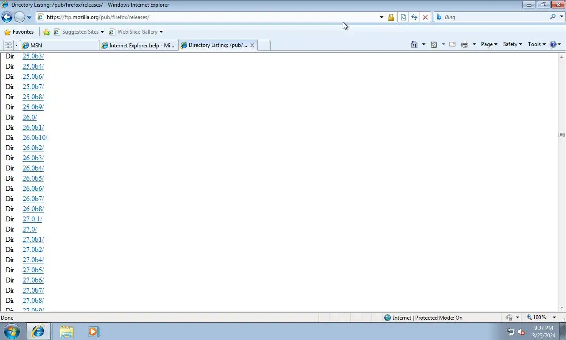
Task: Open the 100% zoom level button
Action: [x=536, y=317]
